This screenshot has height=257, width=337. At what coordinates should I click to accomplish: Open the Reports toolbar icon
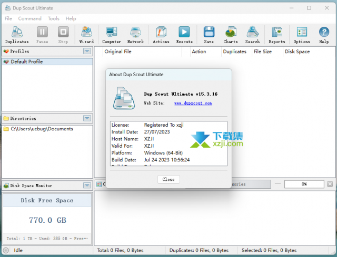point(277,32)
